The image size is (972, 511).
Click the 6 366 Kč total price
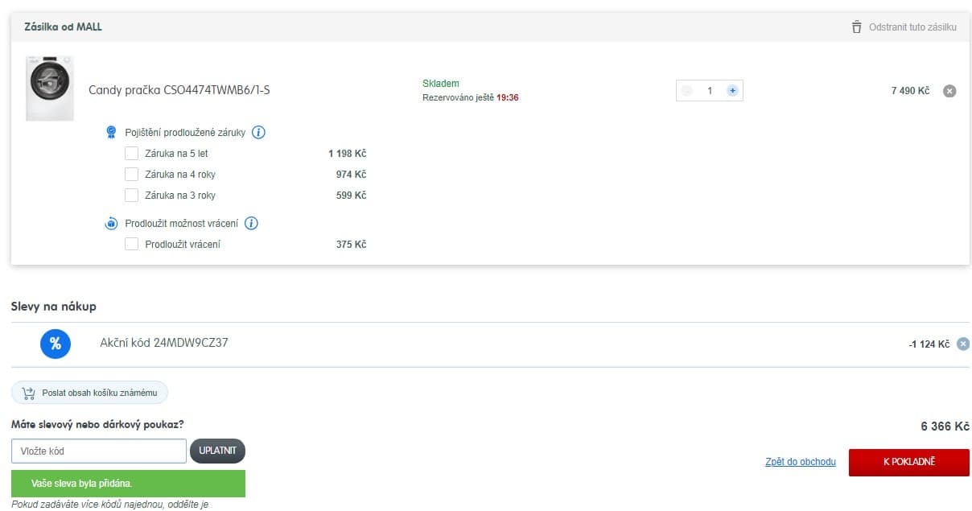(x=945, y=427)
